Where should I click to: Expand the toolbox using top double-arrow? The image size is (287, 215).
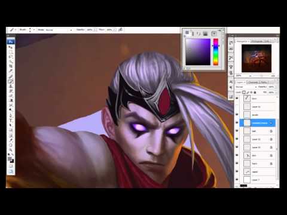tap(8, 35)
